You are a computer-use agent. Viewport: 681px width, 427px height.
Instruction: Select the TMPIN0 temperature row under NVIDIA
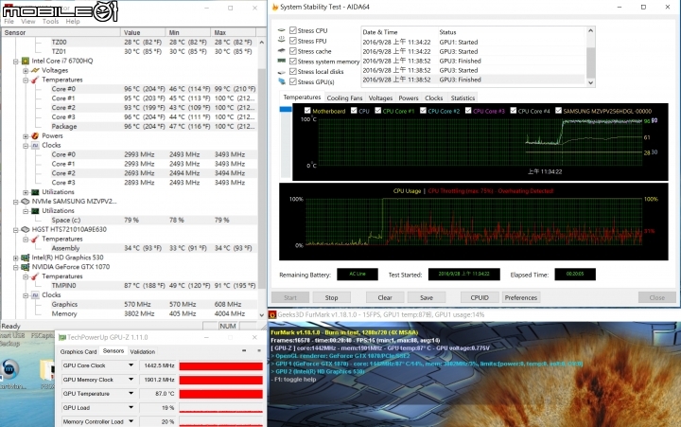[x=154, y=286]
